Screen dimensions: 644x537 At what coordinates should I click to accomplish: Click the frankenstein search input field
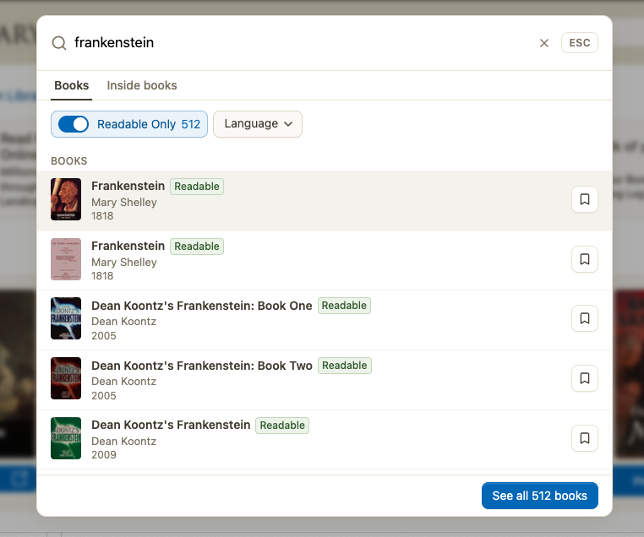(300, 43)
